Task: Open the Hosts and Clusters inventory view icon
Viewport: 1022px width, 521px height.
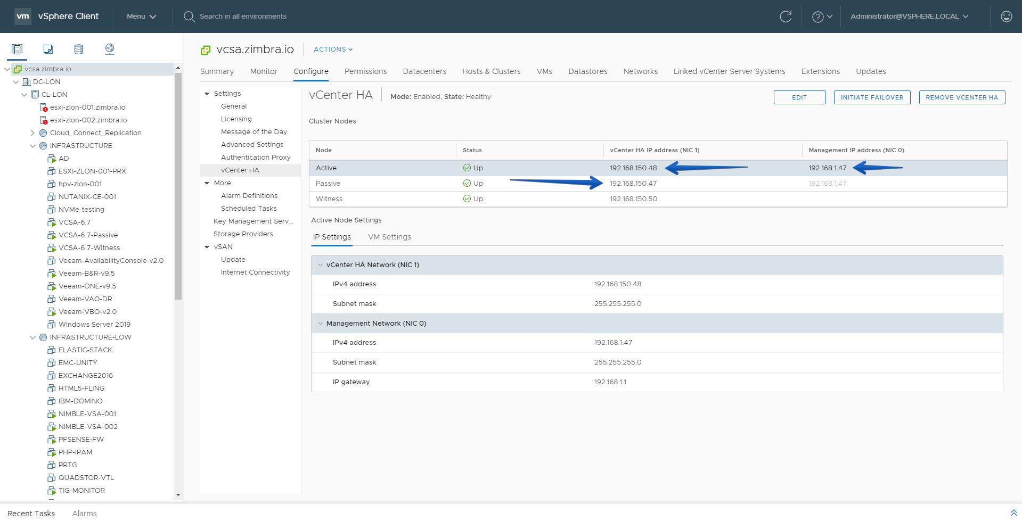Action: [x=17, y=49]
